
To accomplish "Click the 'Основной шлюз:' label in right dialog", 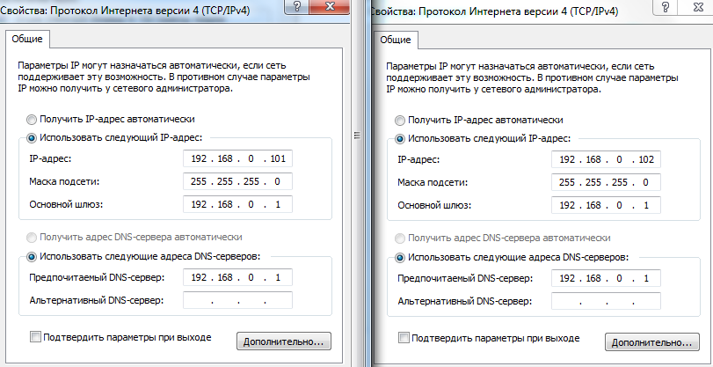I will [x=434, y=205].
